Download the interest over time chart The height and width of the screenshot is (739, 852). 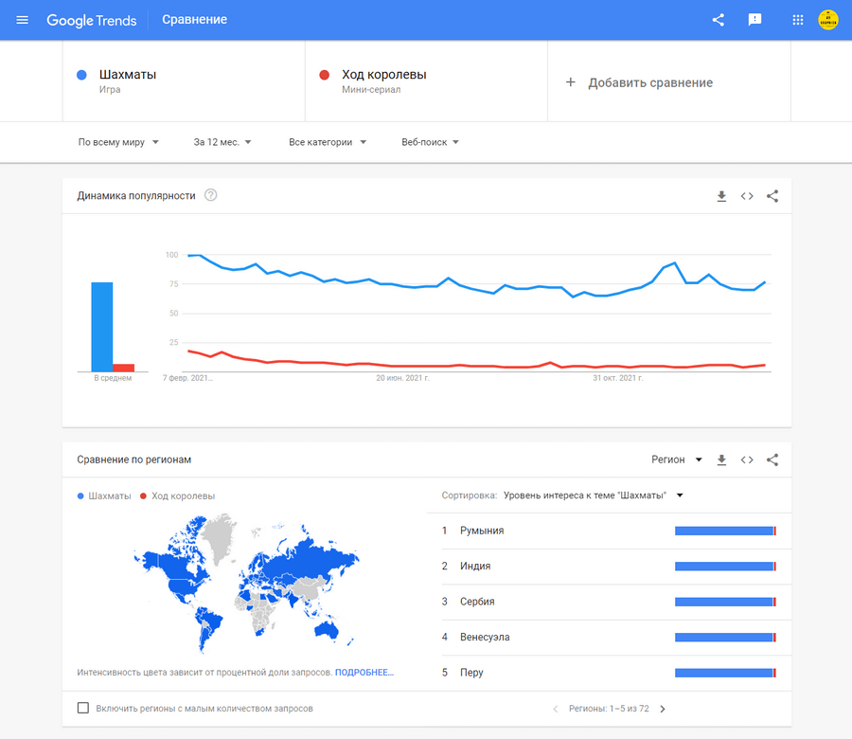[x=721, y=196]
